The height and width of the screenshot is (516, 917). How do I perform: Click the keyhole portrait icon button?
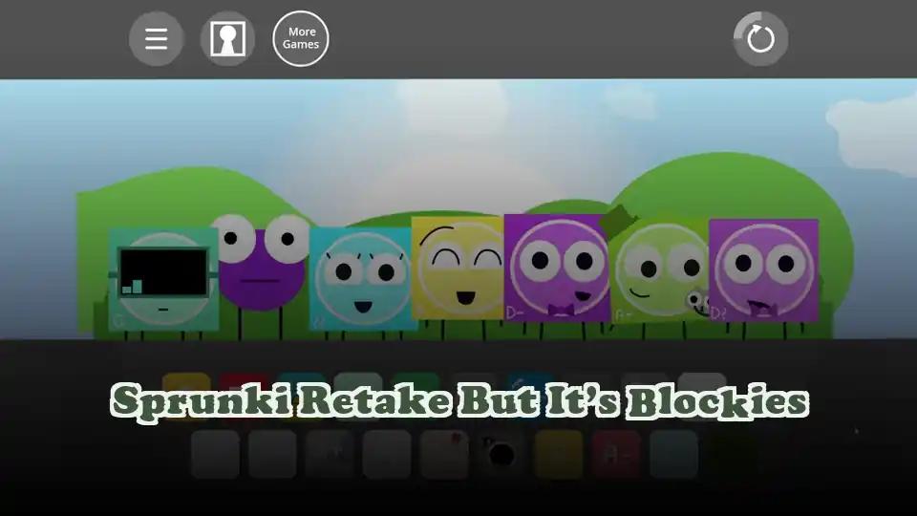point(227,38)
